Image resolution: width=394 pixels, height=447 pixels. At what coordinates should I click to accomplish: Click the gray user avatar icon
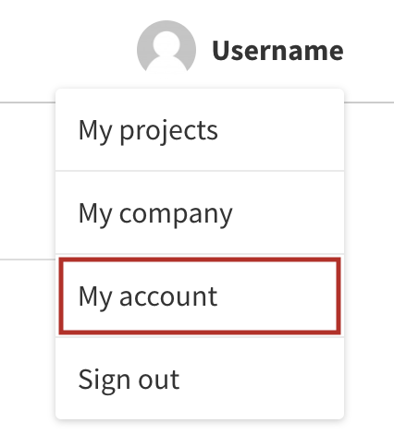(x=166, y=47)
